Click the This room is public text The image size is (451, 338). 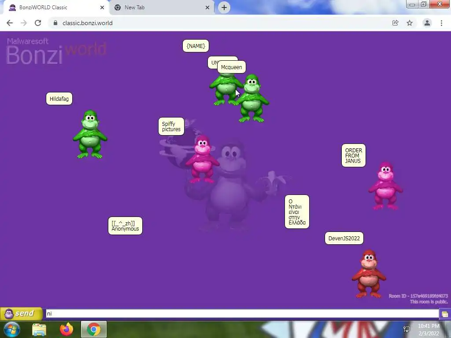point(429,301)
